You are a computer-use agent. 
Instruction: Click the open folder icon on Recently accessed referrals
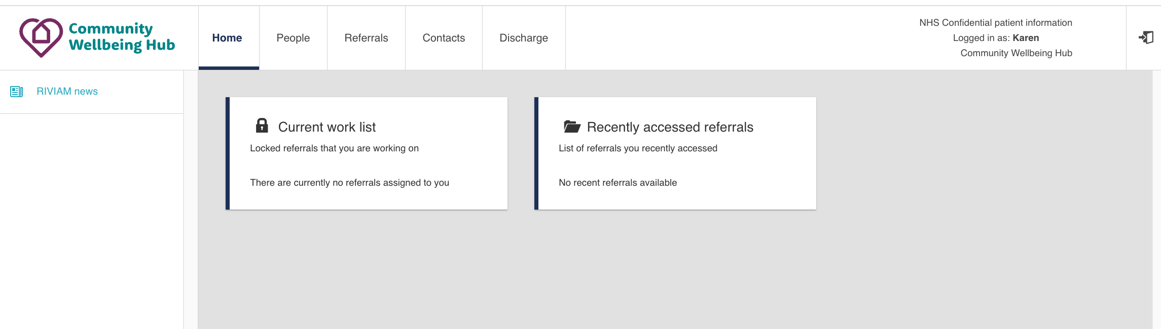pos(572,127)
